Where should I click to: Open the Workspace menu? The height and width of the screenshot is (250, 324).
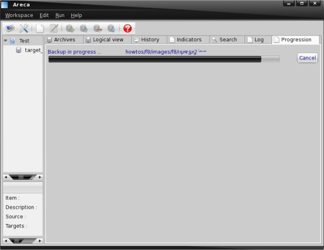click(19, 15)
